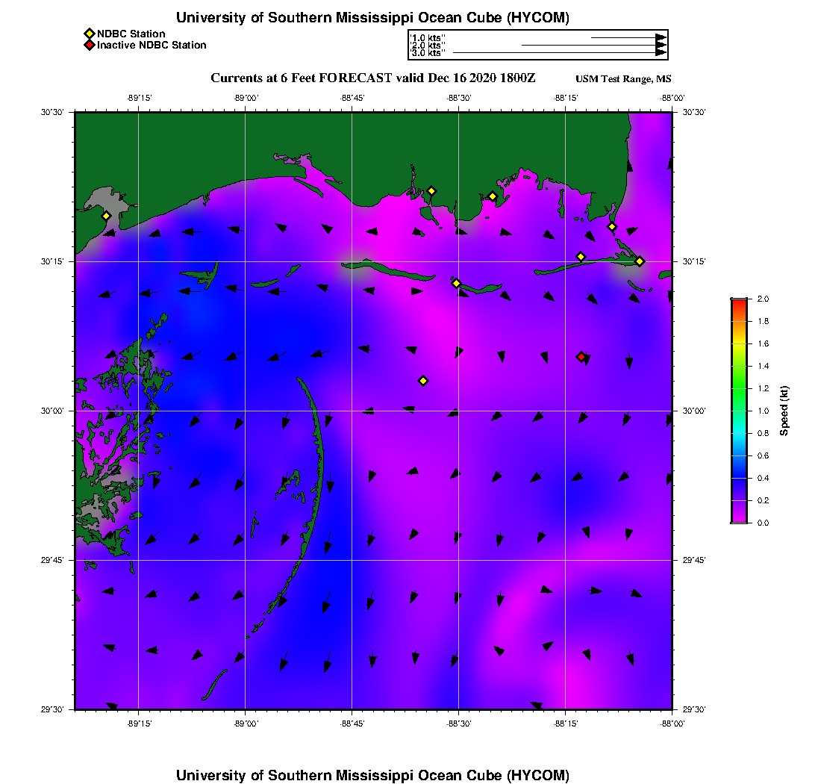Select the open-water NDBC station below 30°15'
Viewport: 821px width, 784px height.
click(x=423, y=381)
